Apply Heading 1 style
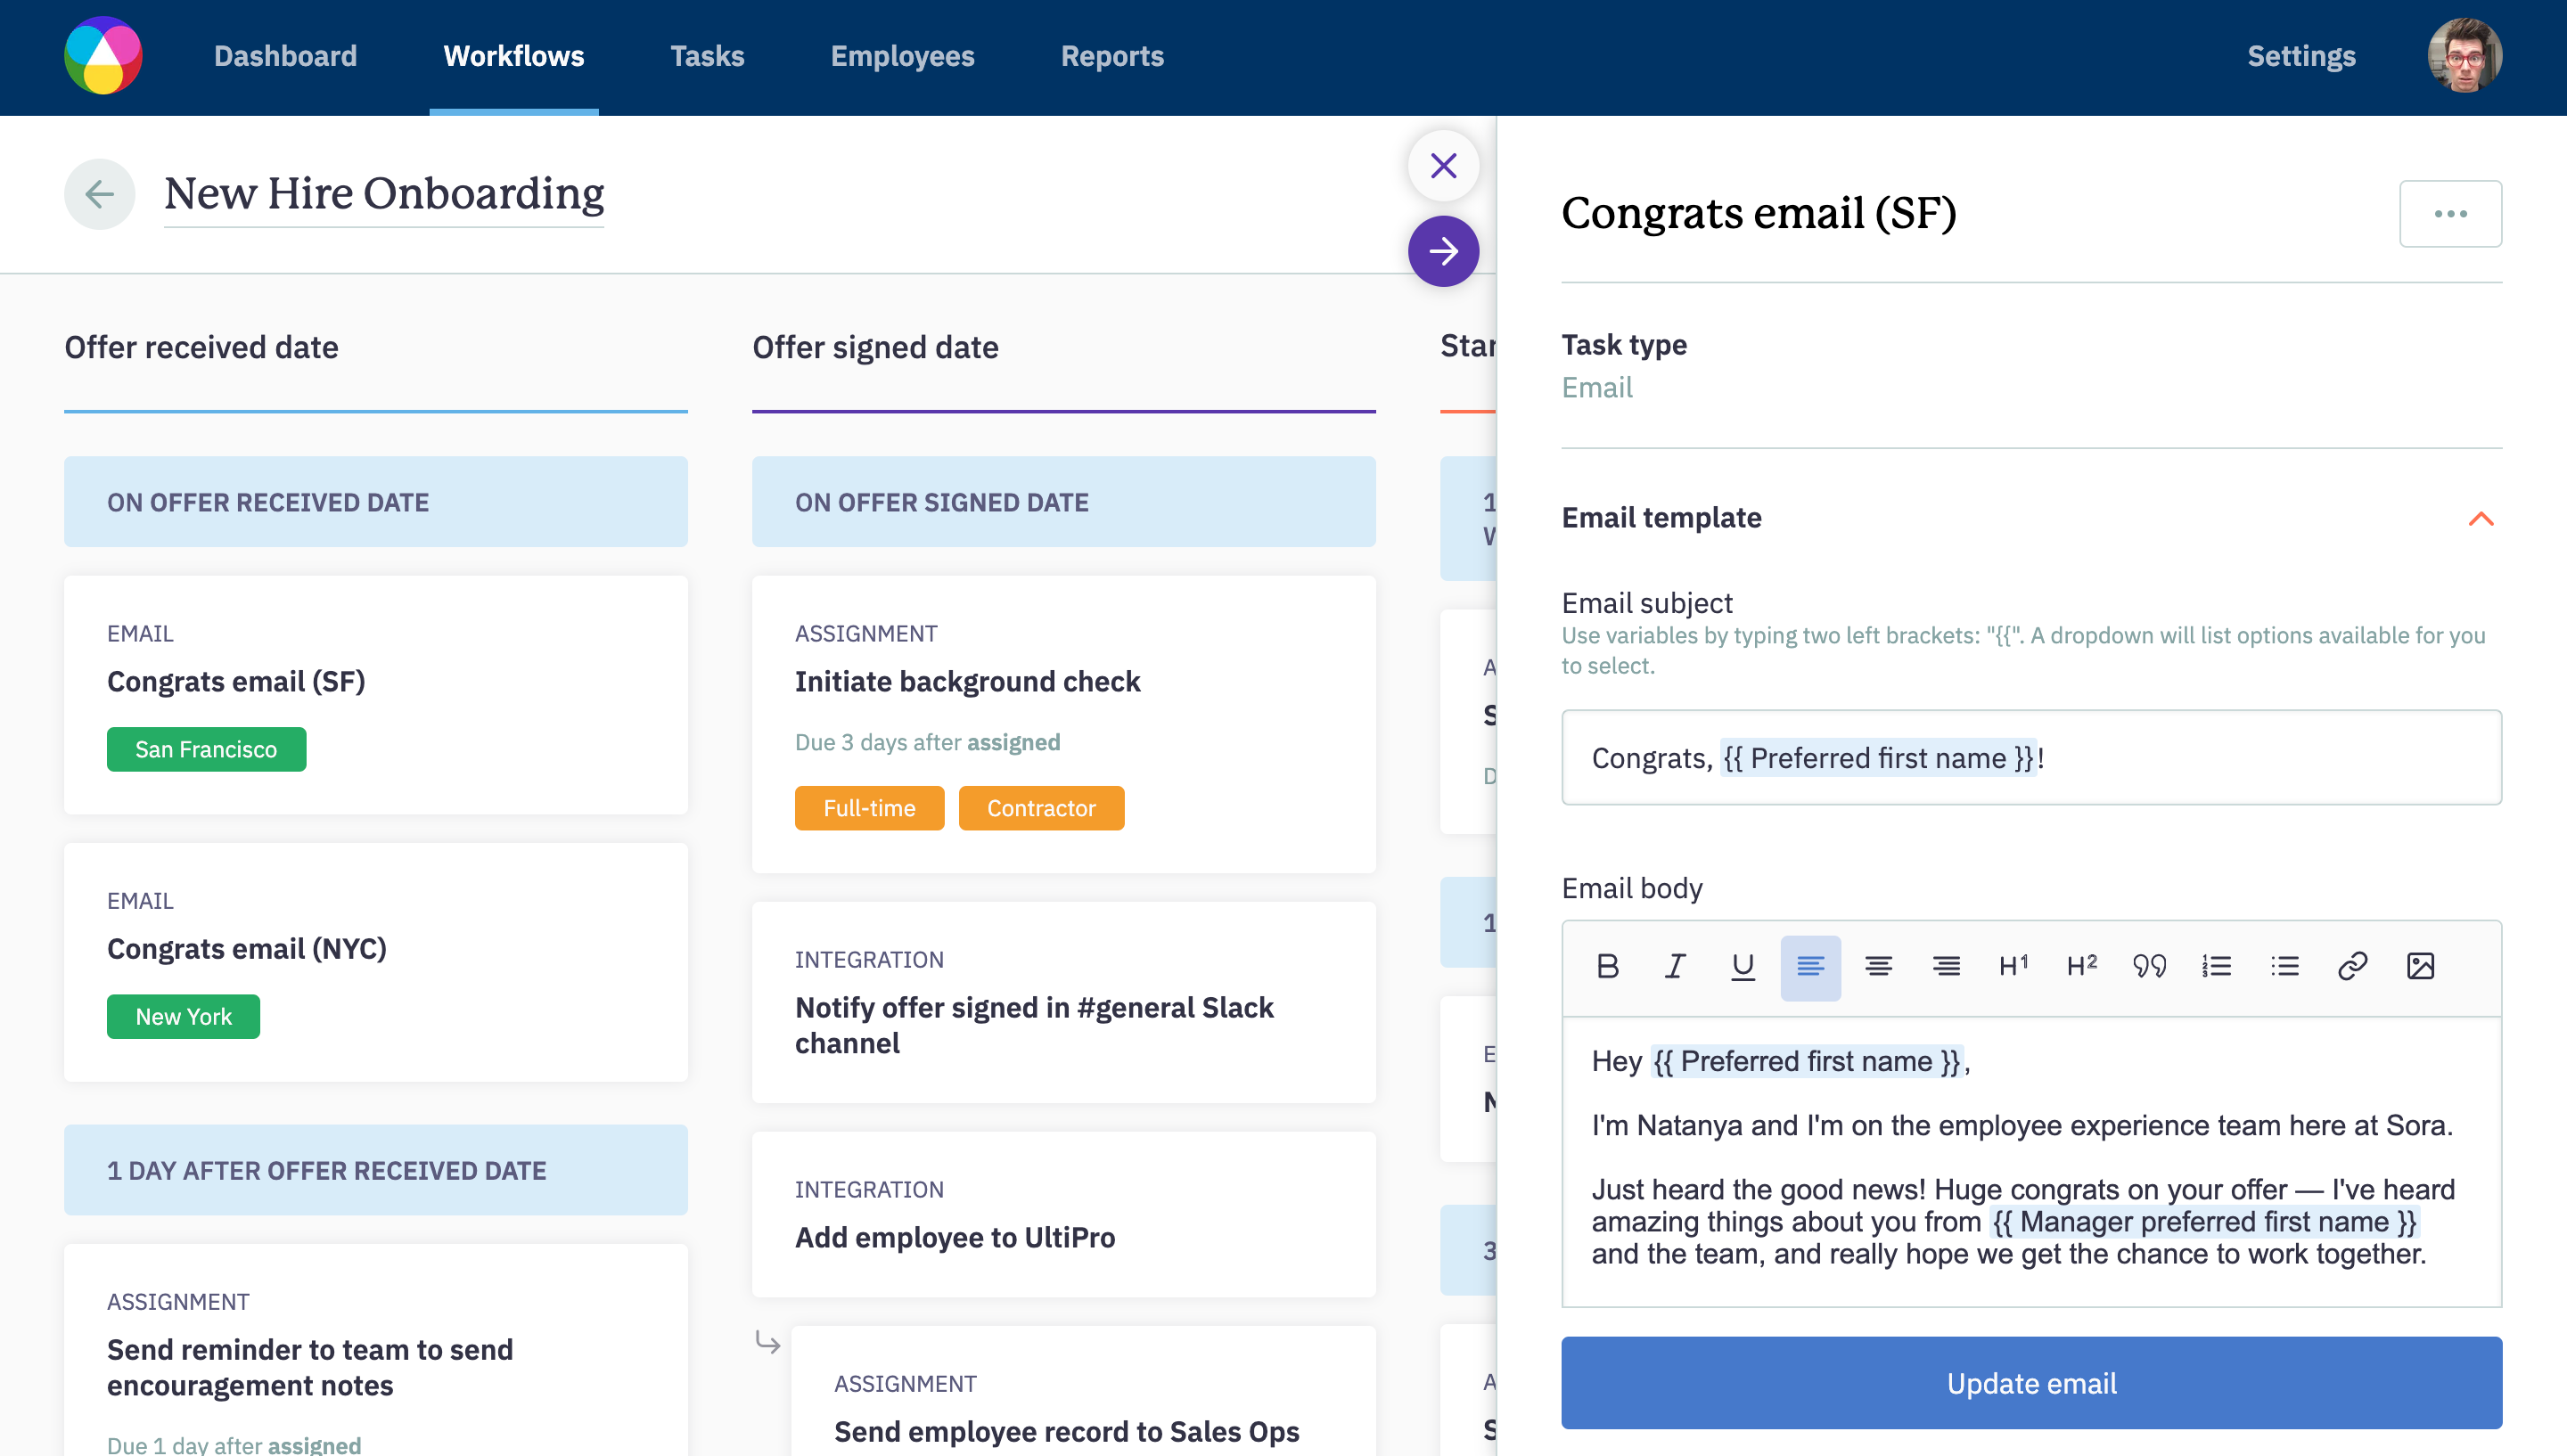2567x1456 pixels. tap(2013, 966)
